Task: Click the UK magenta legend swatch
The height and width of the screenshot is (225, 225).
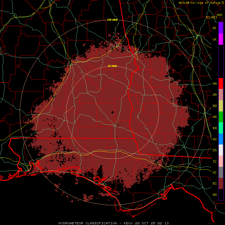Action: point(221,39)
